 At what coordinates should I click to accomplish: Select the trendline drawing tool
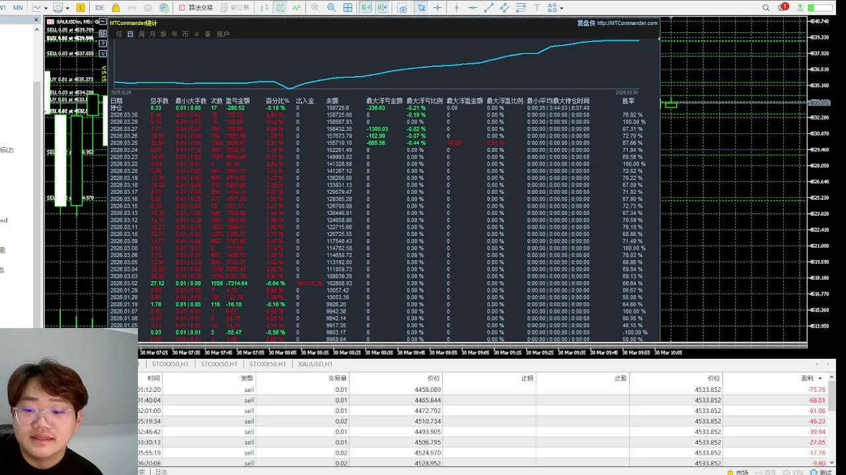(x=489, y=8)
